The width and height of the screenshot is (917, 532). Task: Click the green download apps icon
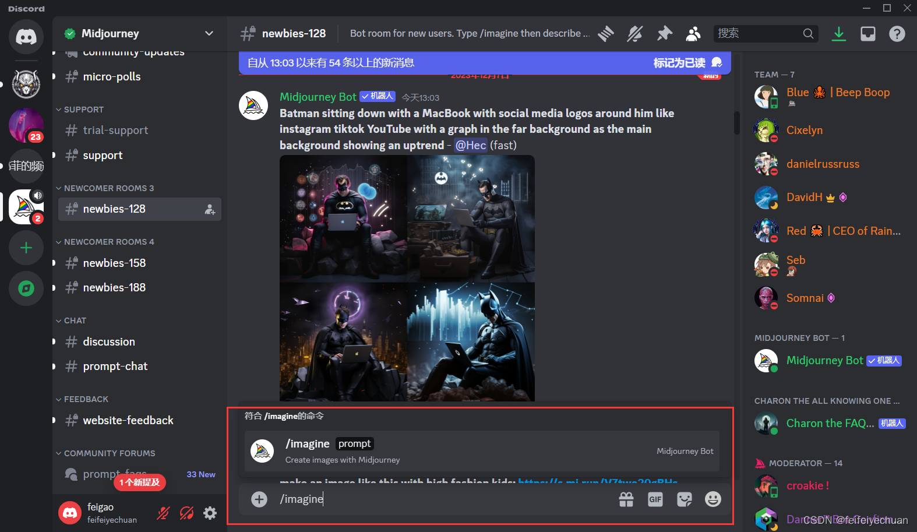839,34
